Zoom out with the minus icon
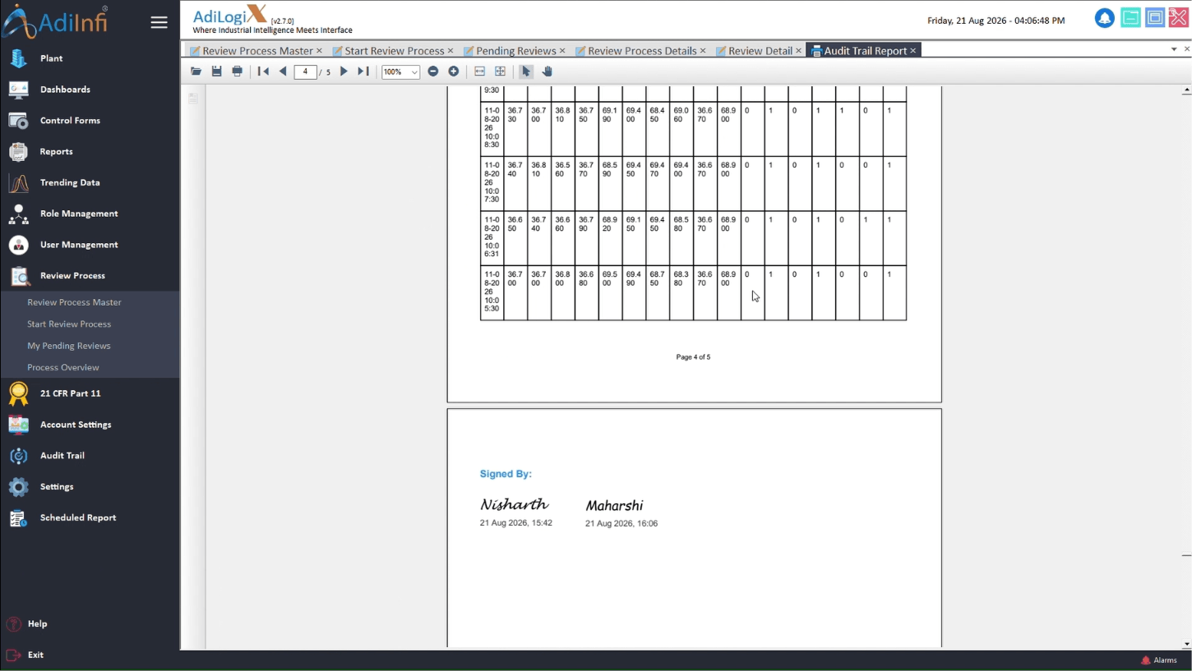1192x671 pixels. (433, 71)
